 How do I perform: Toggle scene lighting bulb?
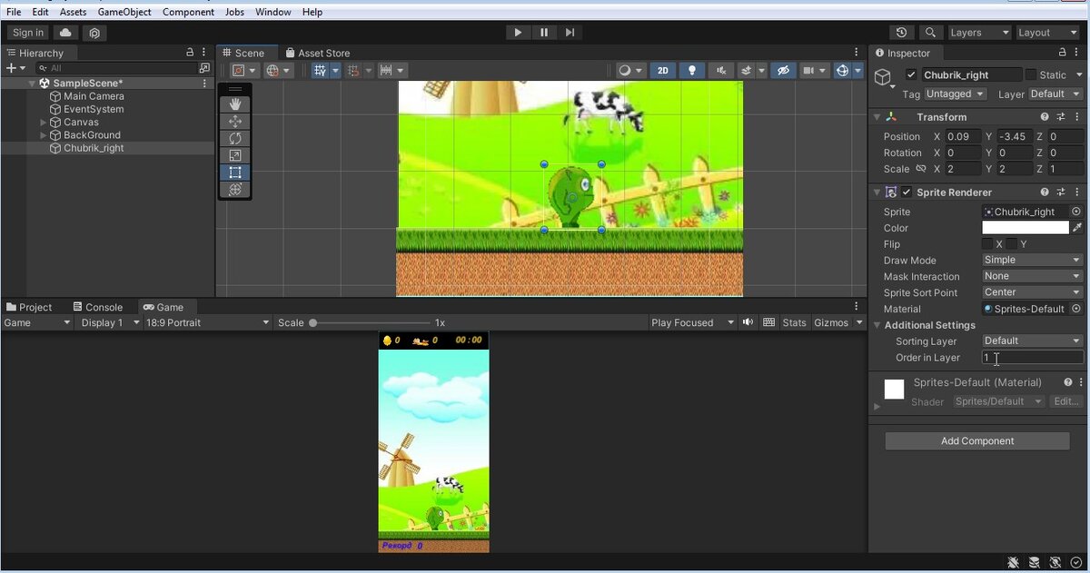coord(692,70)
